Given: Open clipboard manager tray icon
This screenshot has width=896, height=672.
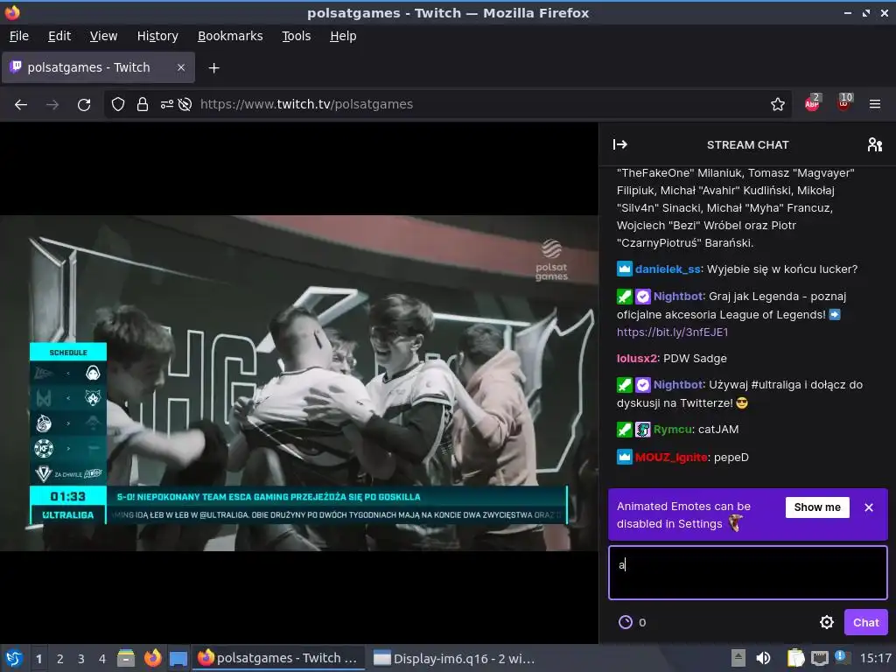Looking at the screenshot, I should [x=795, y=658].
